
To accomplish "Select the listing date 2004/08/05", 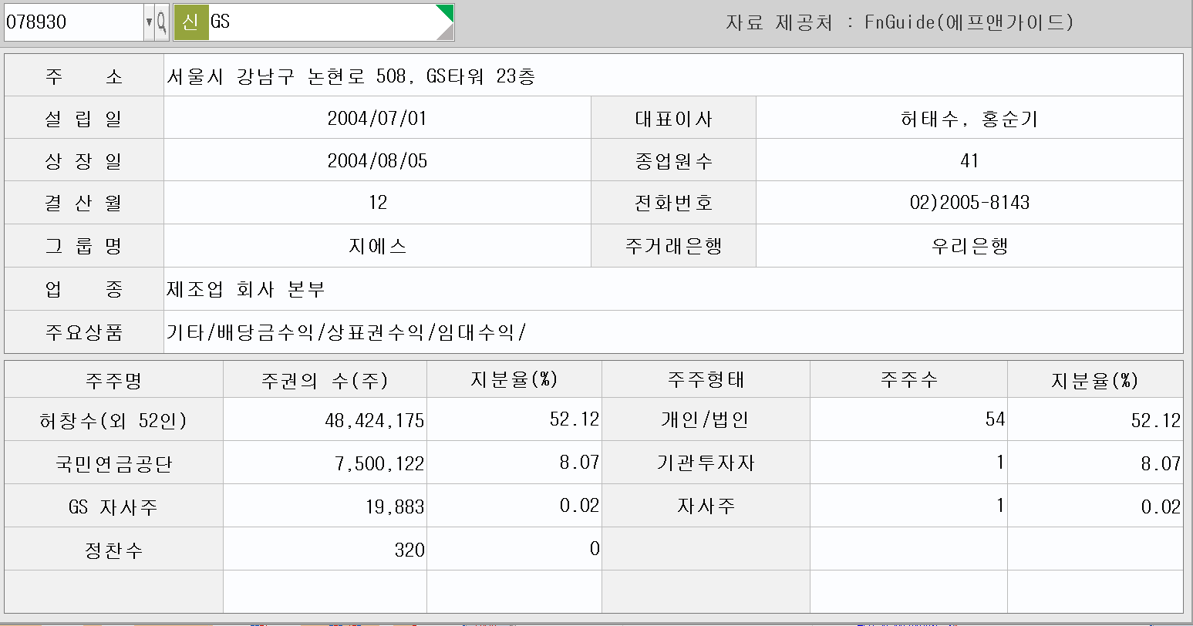I will (x=377, y=160).
